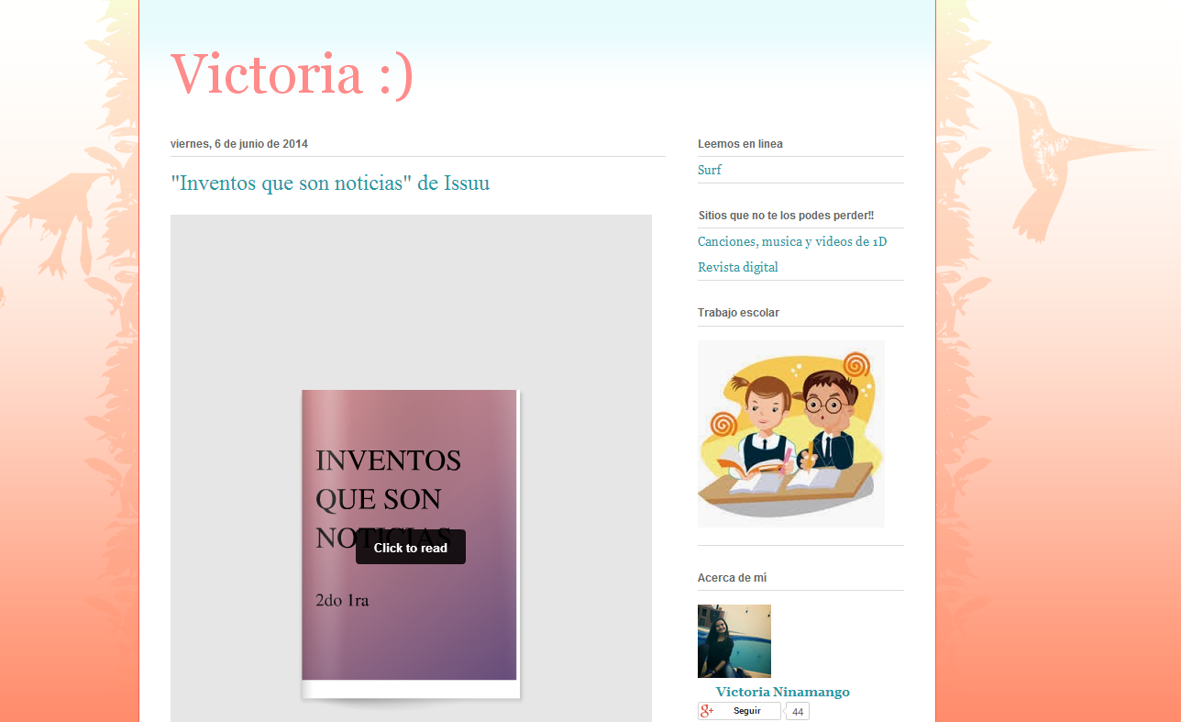Open the Surf link
Viewport: 1181px width, 722px height.
point(709,170)
